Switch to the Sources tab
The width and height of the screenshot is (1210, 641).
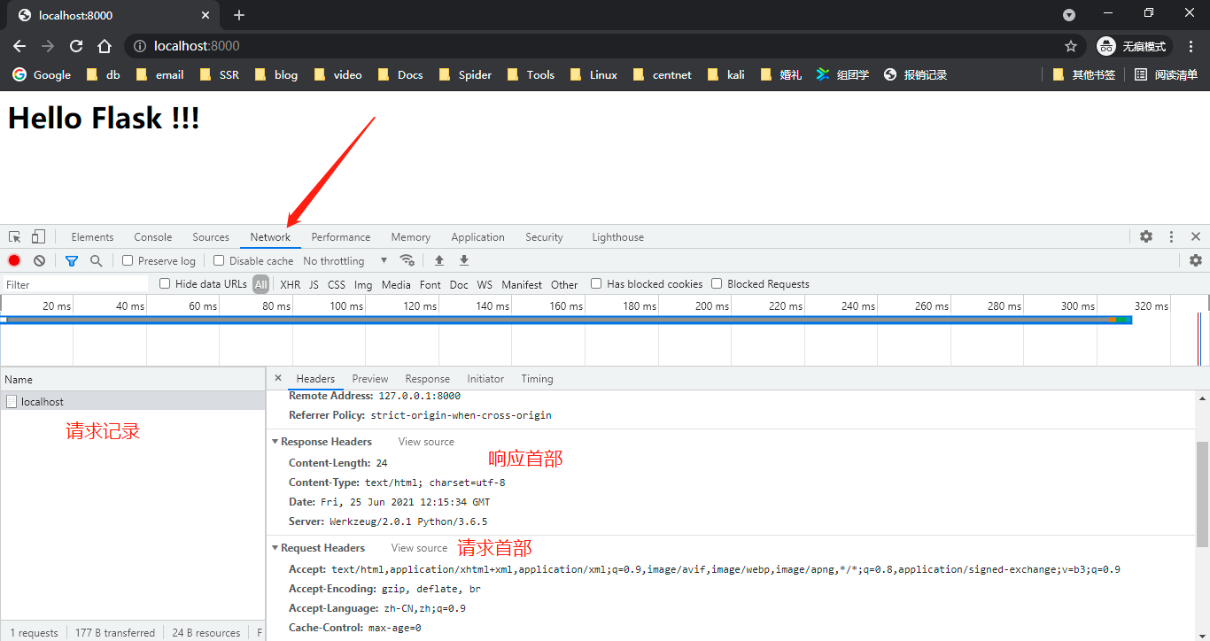[211, 237]
